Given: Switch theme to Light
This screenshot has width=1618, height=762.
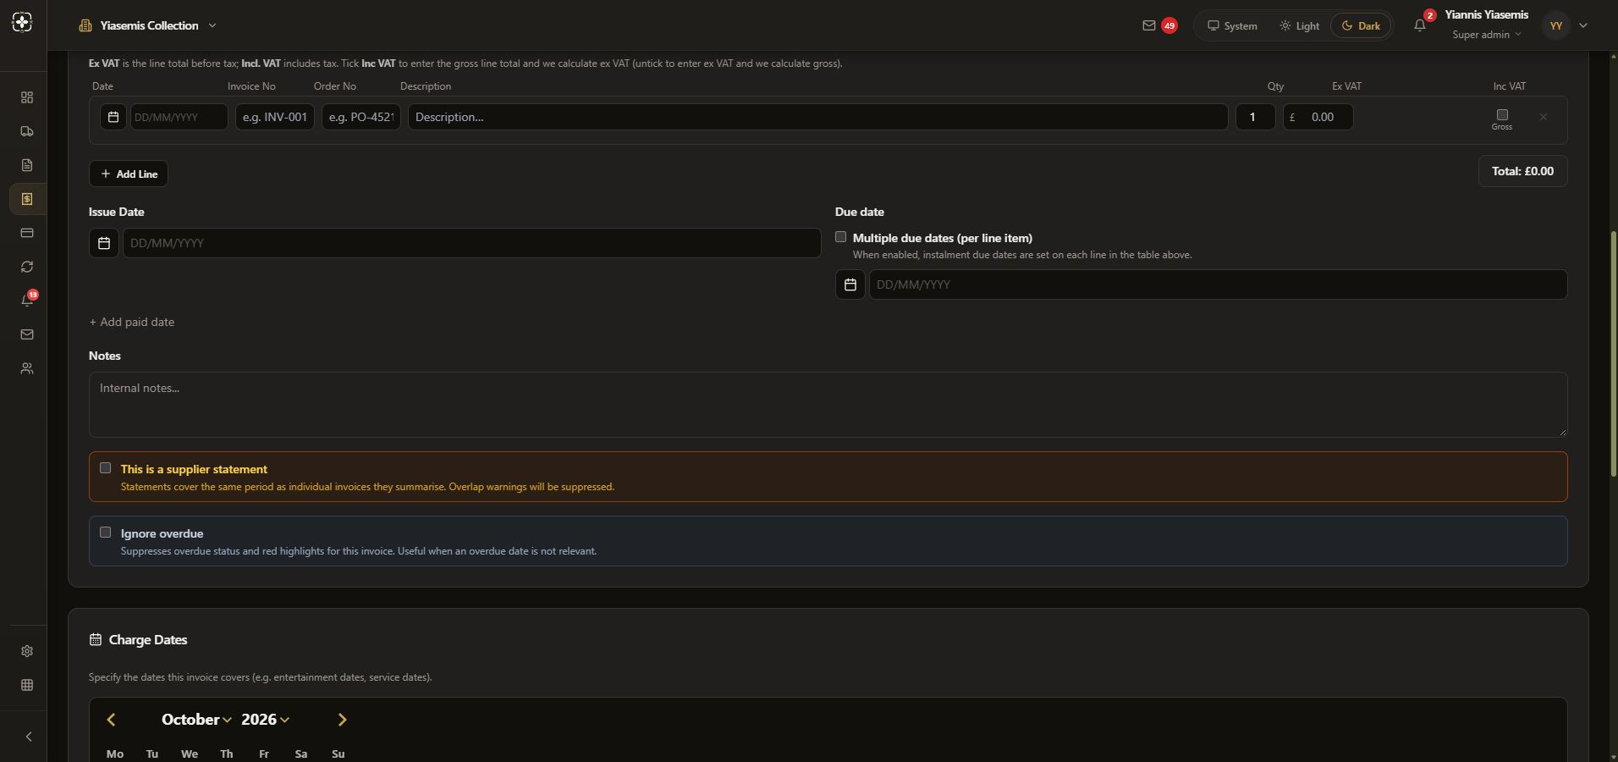Looking at the screenshot, I should [x=1300, y=25].
